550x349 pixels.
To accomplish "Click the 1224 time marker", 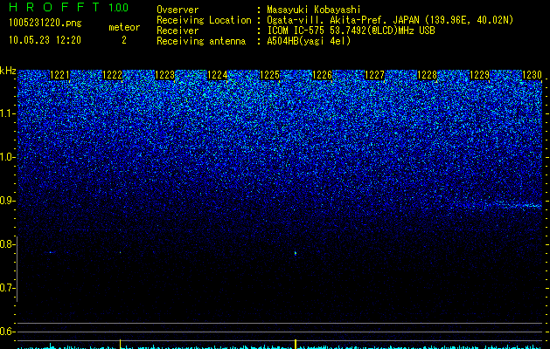I will (x=218, y=75).
